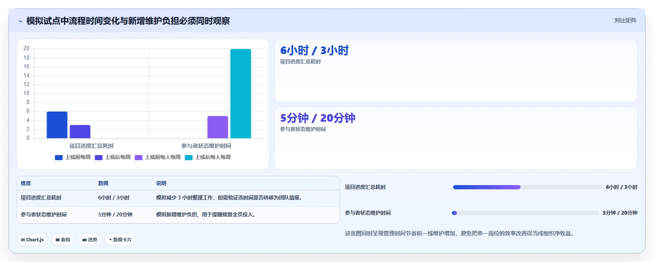Click the 项目进度汇总耗时 progress row label
Viewport: 654px width, 262px height.
[365, 187]
